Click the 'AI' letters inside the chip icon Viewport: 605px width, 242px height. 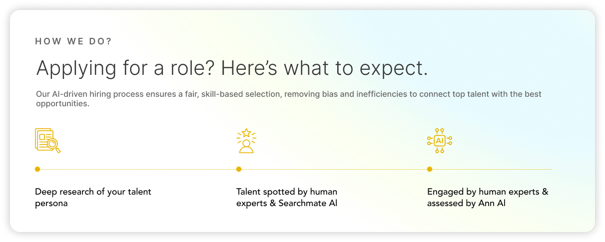point(440,141)
